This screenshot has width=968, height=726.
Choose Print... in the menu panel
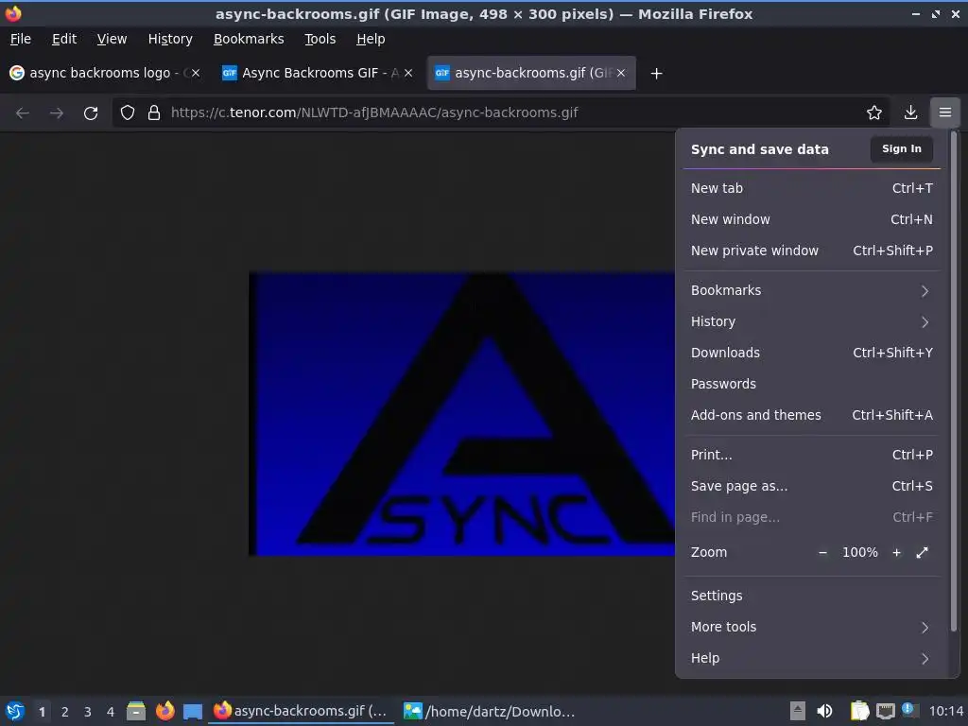tap(812, 455)
